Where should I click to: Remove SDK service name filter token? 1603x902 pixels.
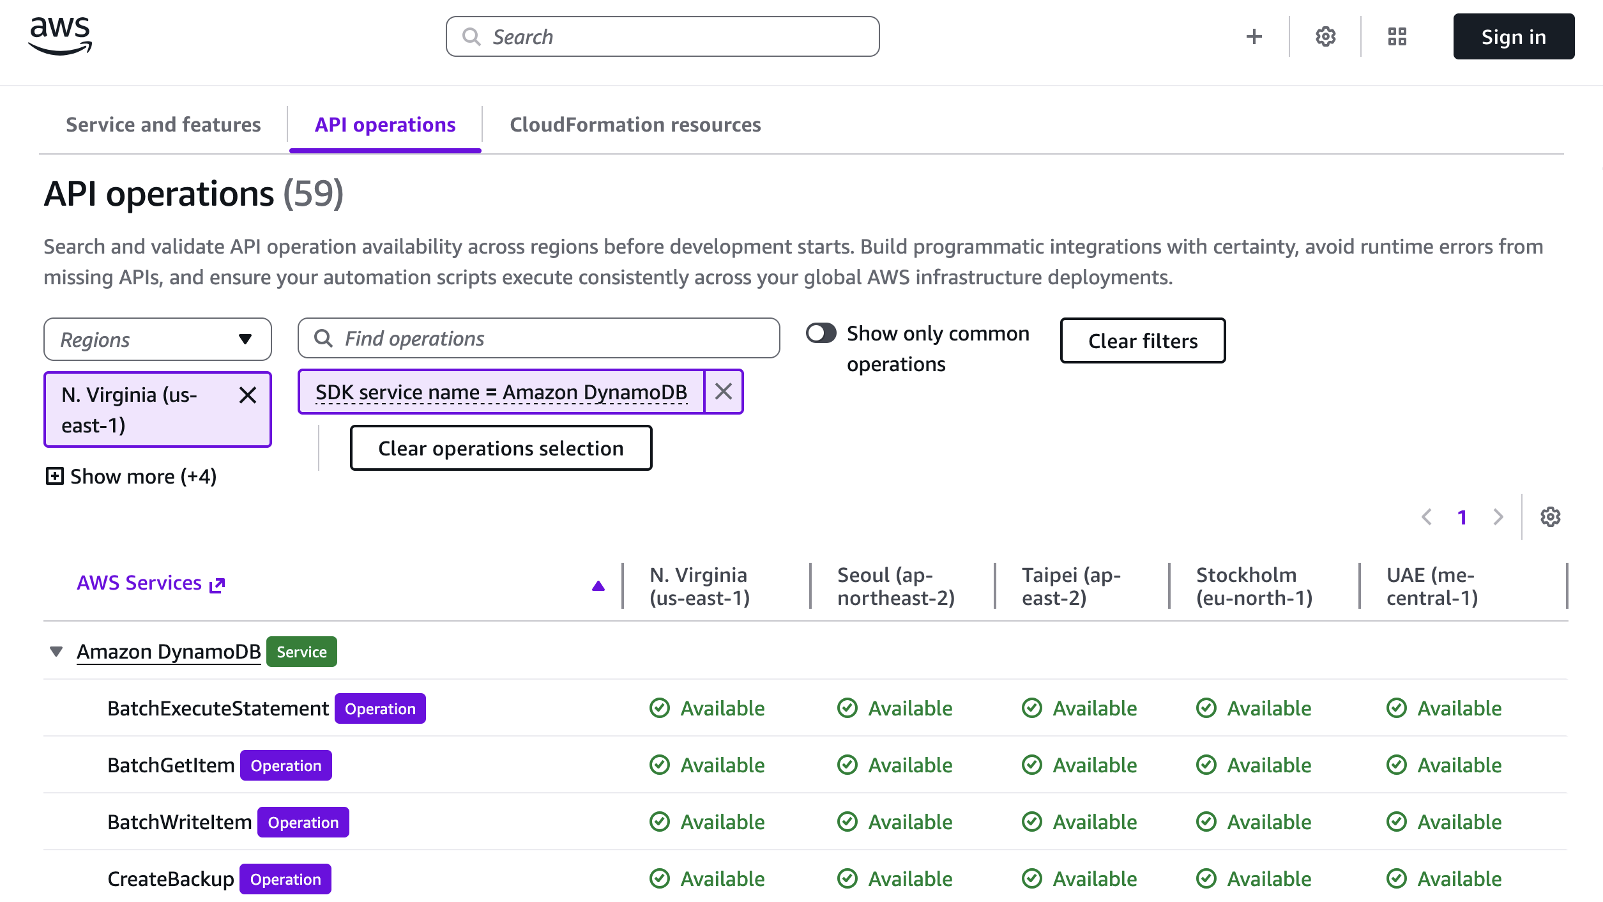click(x=723, y=392)
